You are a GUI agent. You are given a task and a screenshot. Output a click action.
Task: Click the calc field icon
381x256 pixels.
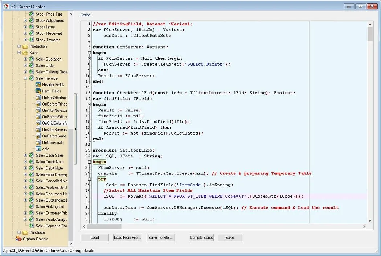(38, 149)
